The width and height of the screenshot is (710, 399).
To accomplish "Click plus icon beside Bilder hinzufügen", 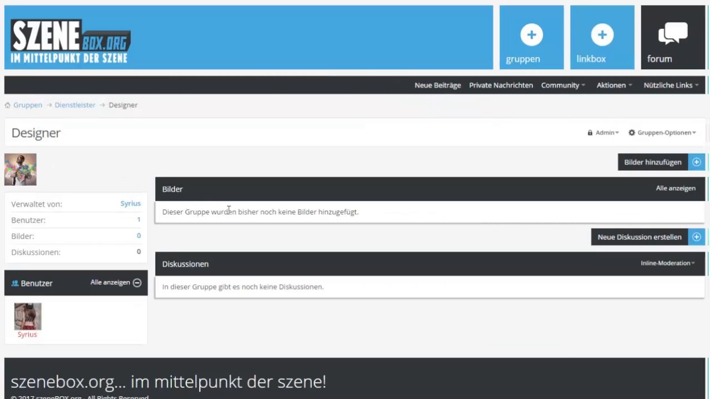I will [697, 162].
